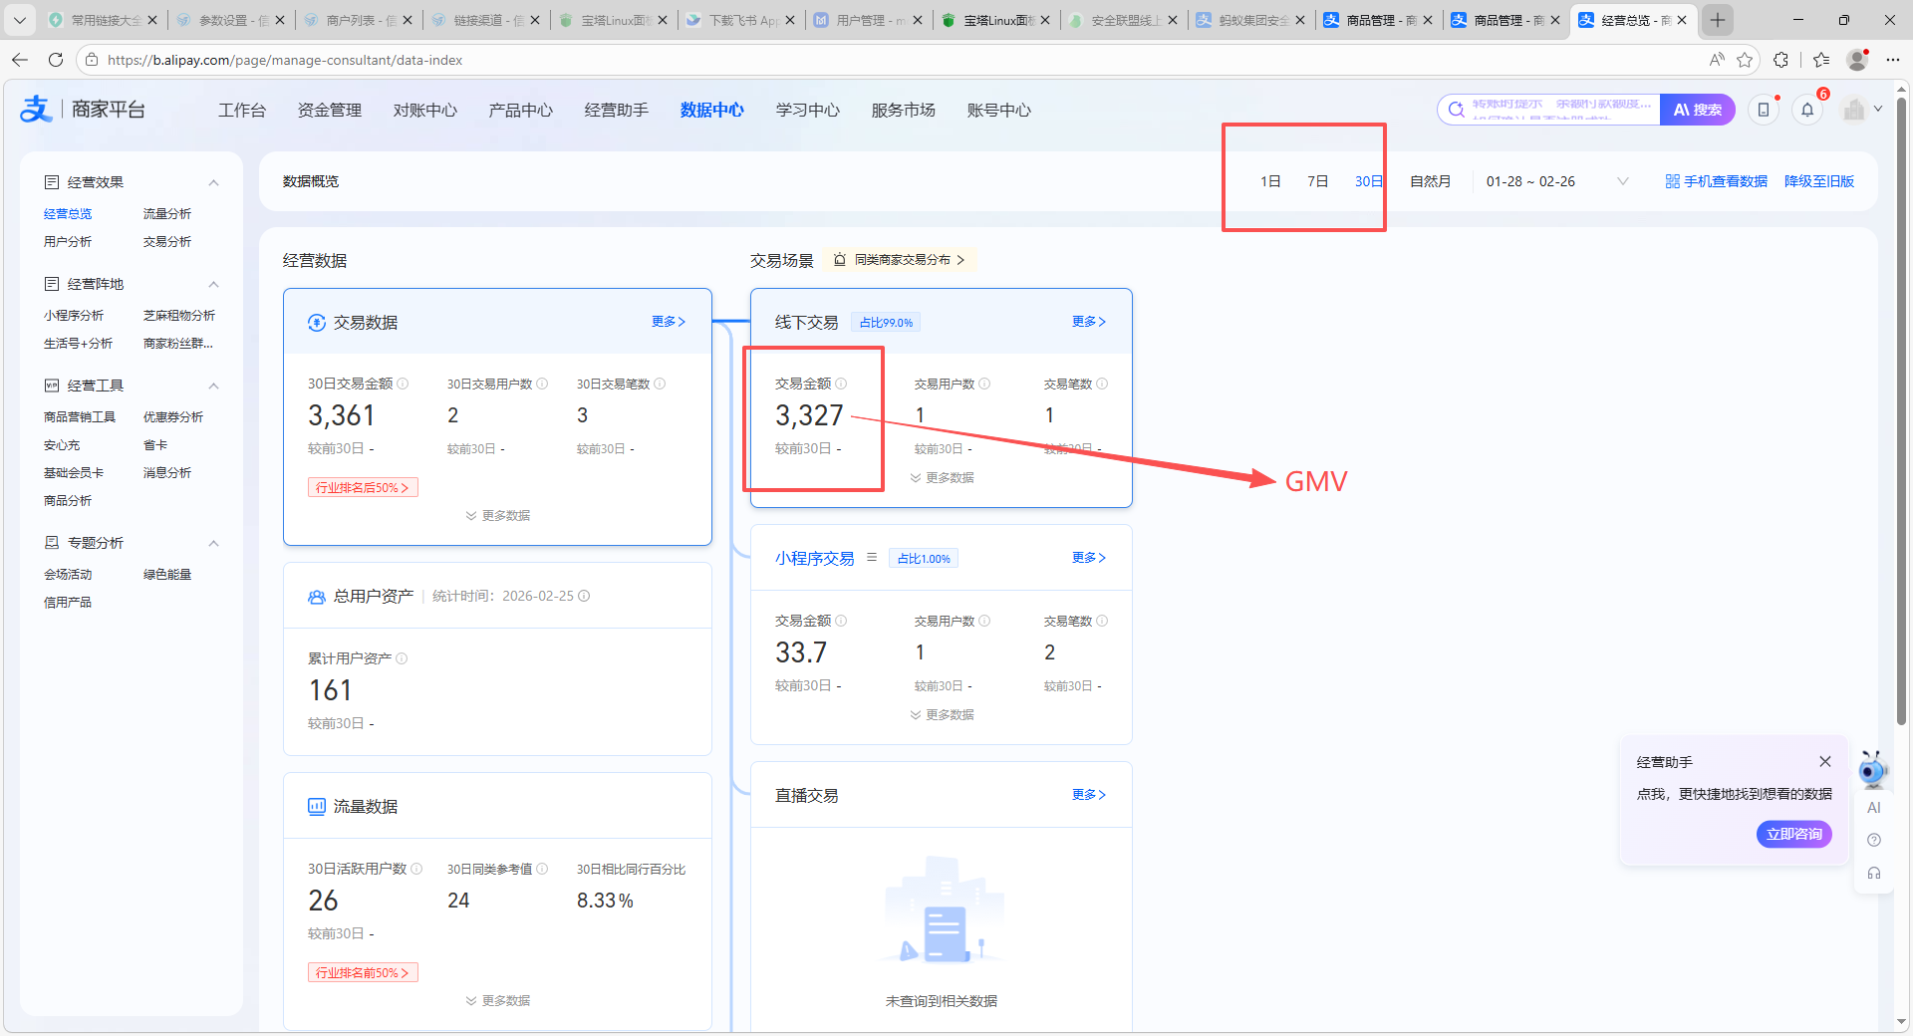Open the 资金管理 top menu

[329, 111]
